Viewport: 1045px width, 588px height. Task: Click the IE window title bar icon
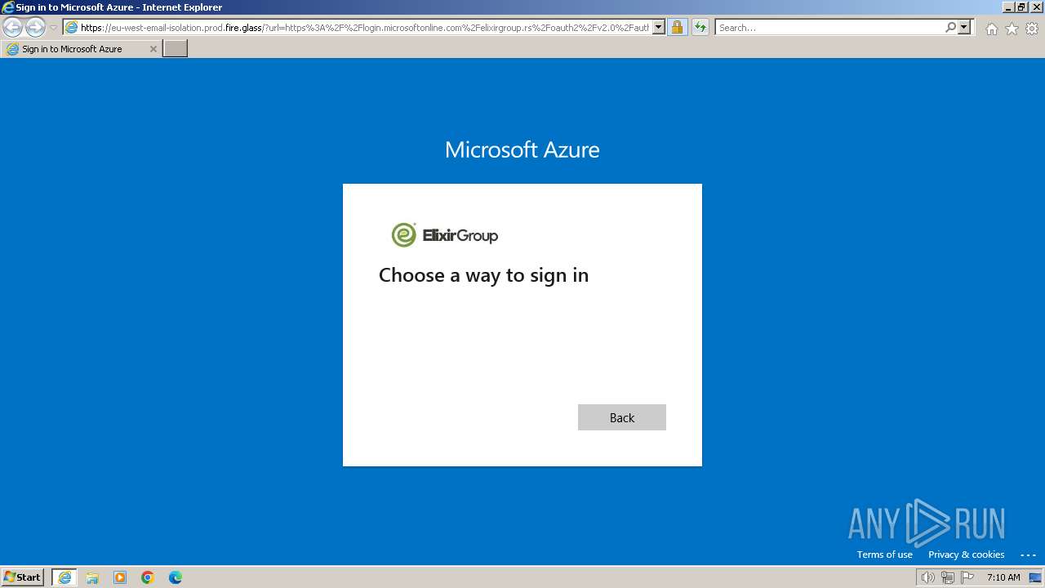(x=8, y=7)
